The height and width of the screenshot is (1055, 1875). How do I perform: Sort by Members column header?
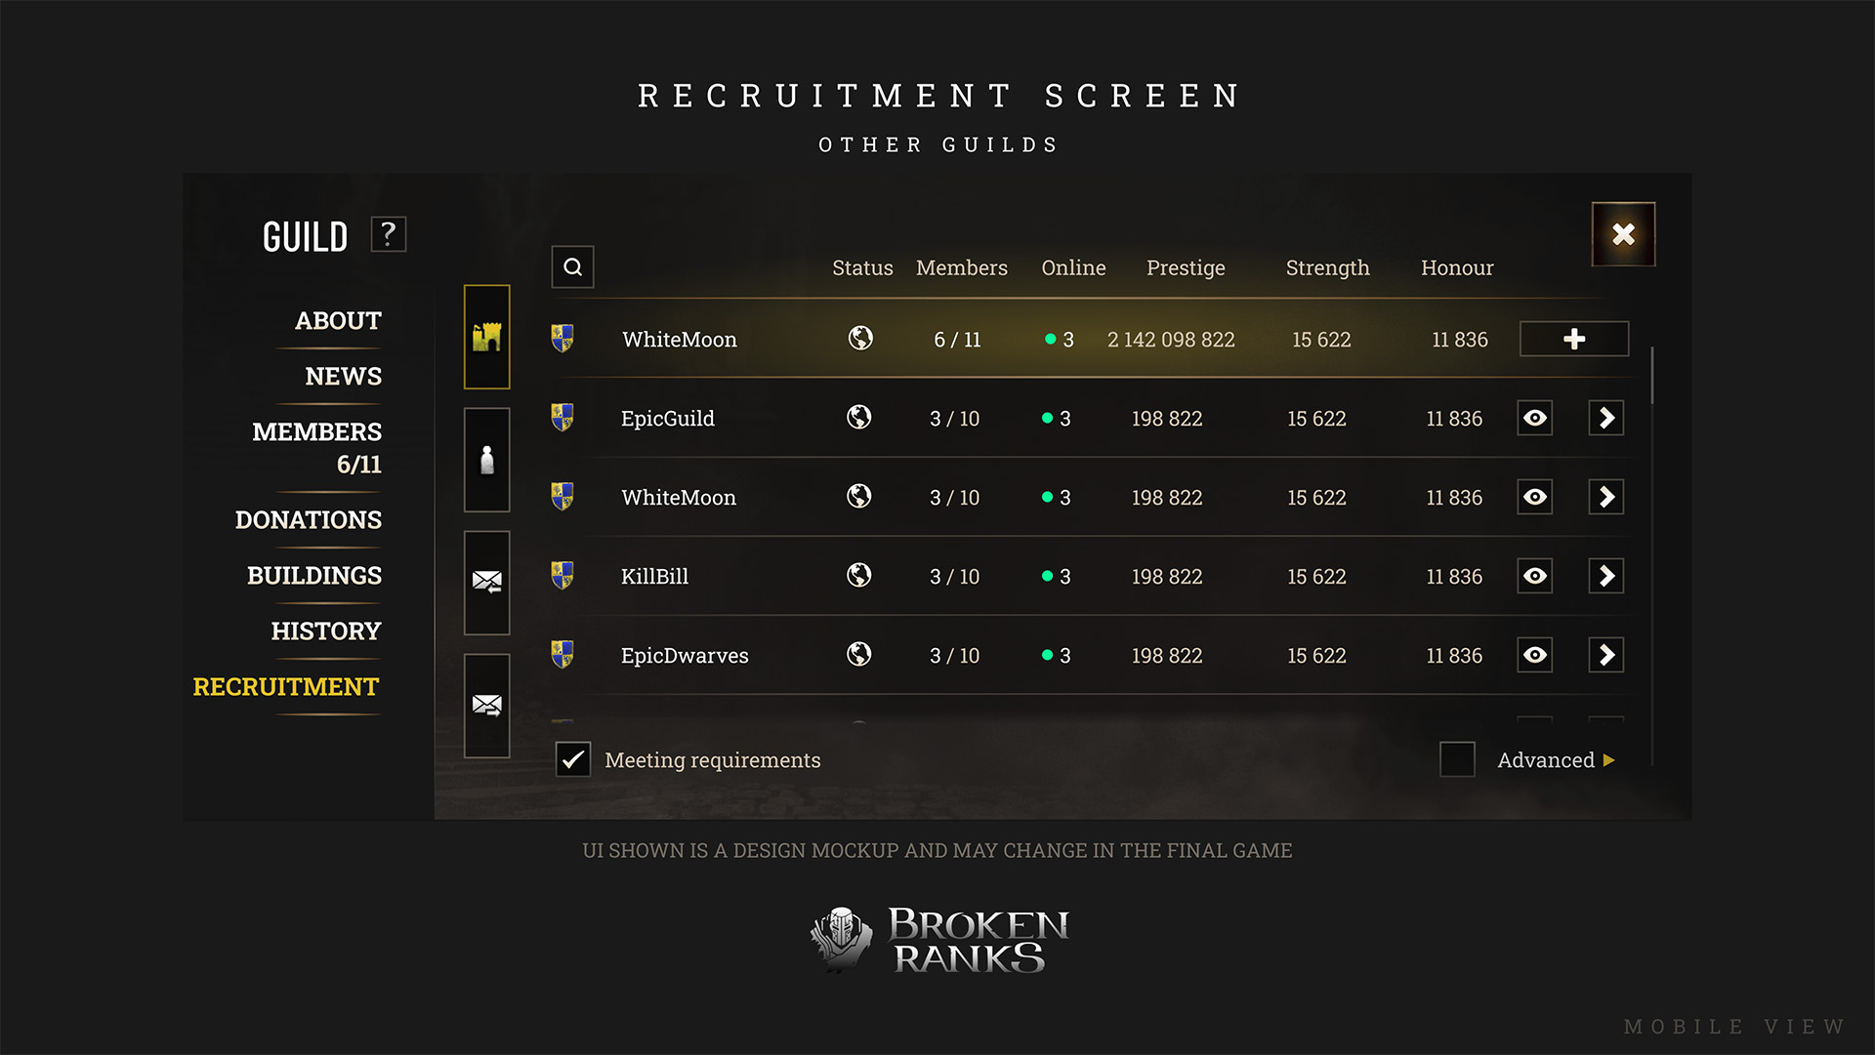[x=961, y=267]
